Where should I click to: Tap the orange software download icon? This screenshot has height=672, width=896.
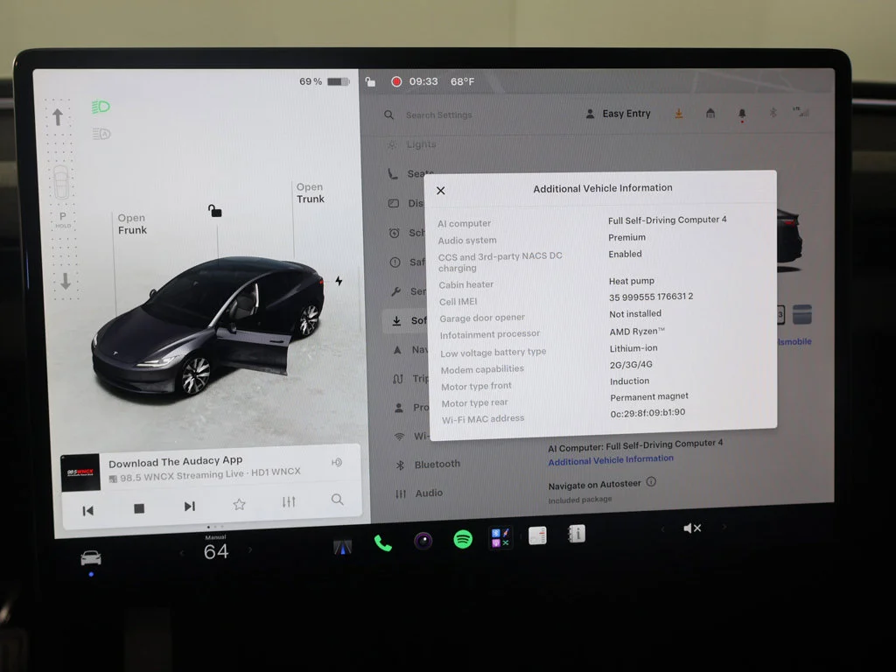pos(679,114)
